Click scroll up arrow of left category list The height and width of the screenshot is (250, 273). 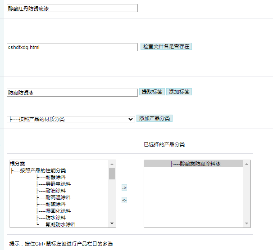pyautogui.click(x=112, y=164)
